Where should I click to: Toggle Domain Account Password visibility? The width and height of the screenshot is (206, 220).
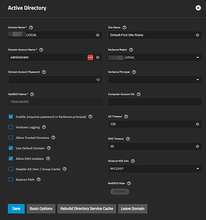click(98, 80)
